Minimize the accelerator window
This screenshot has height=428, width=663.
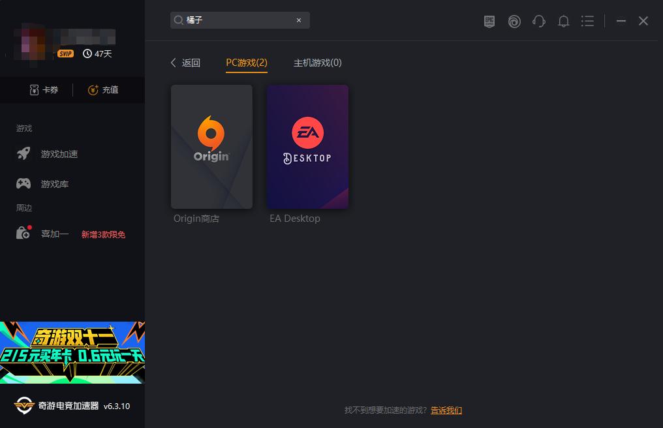621,21
